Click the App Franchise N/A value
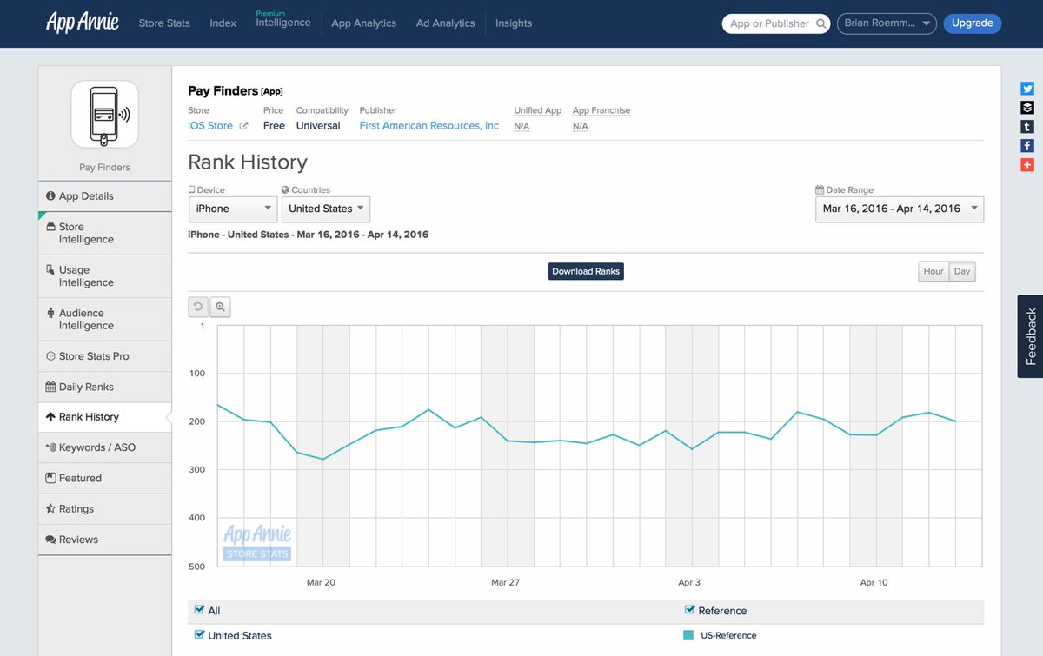This screenshot has width=1043, height=656. [x=581, y=126]
